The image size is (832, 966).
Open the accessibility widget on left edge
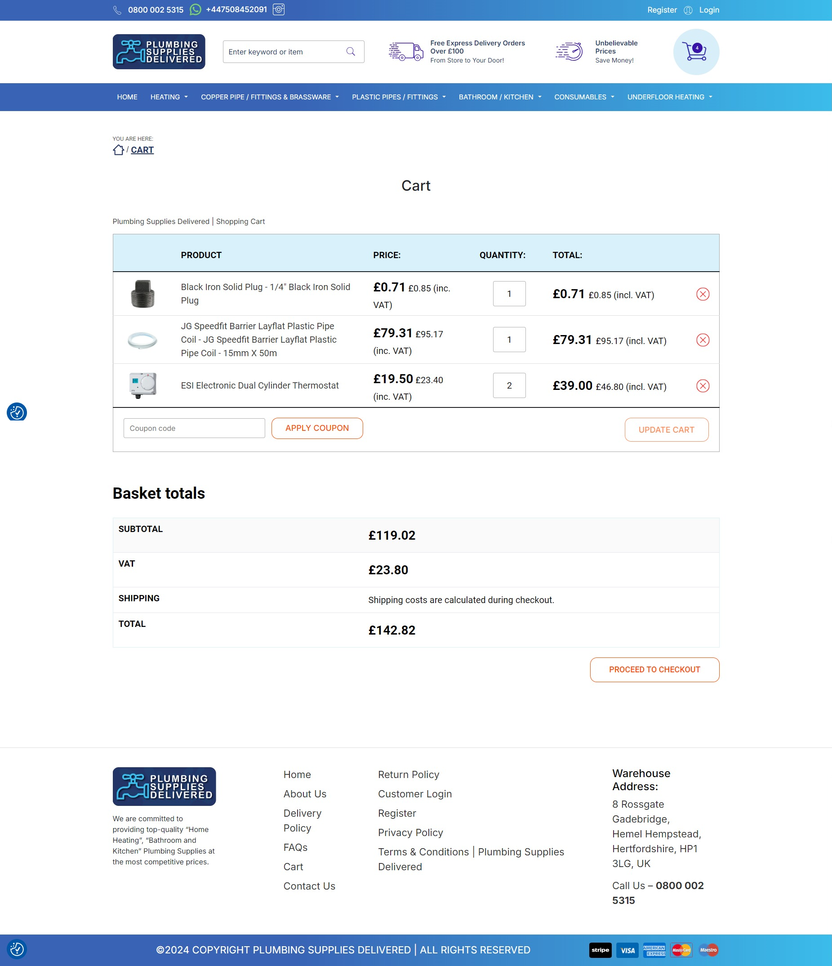(17, 412)
